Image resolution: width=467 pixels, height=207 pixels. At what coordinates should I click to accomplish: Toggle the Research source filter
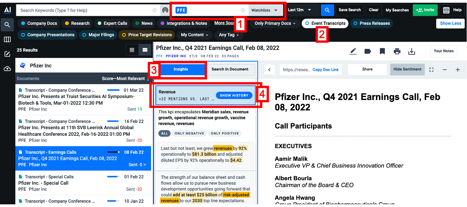77,24
